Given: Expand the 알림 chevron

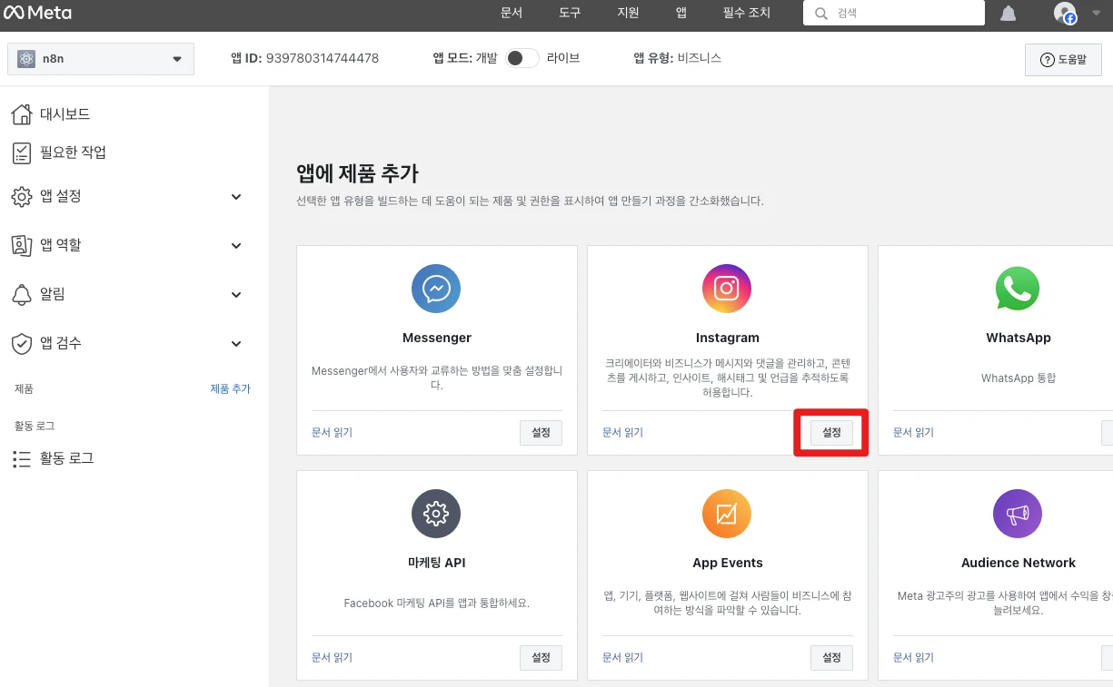Looking at the screenshot, I should (x=236, y=295).
